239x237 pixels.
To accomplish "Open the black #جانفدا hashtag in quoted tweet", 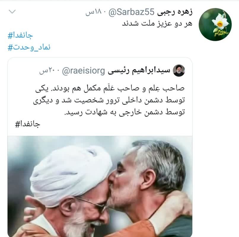I will [28, 124].
